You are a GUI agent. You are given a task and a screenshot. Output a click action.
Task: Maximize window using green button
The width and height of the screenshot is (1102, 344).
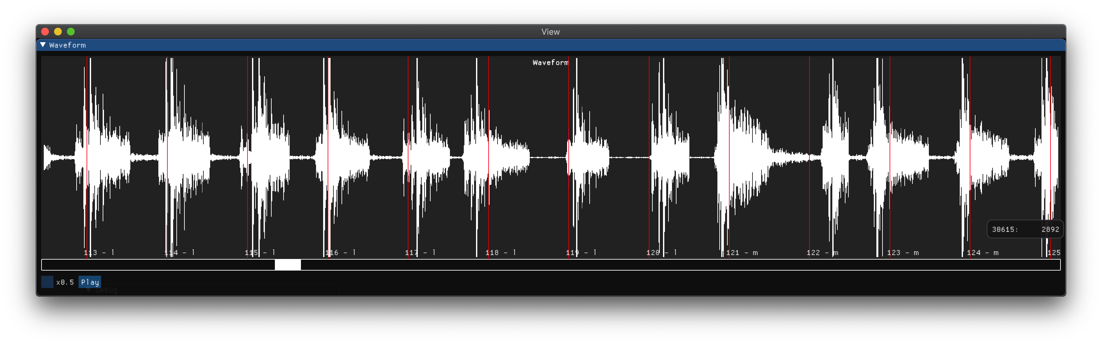71,32
